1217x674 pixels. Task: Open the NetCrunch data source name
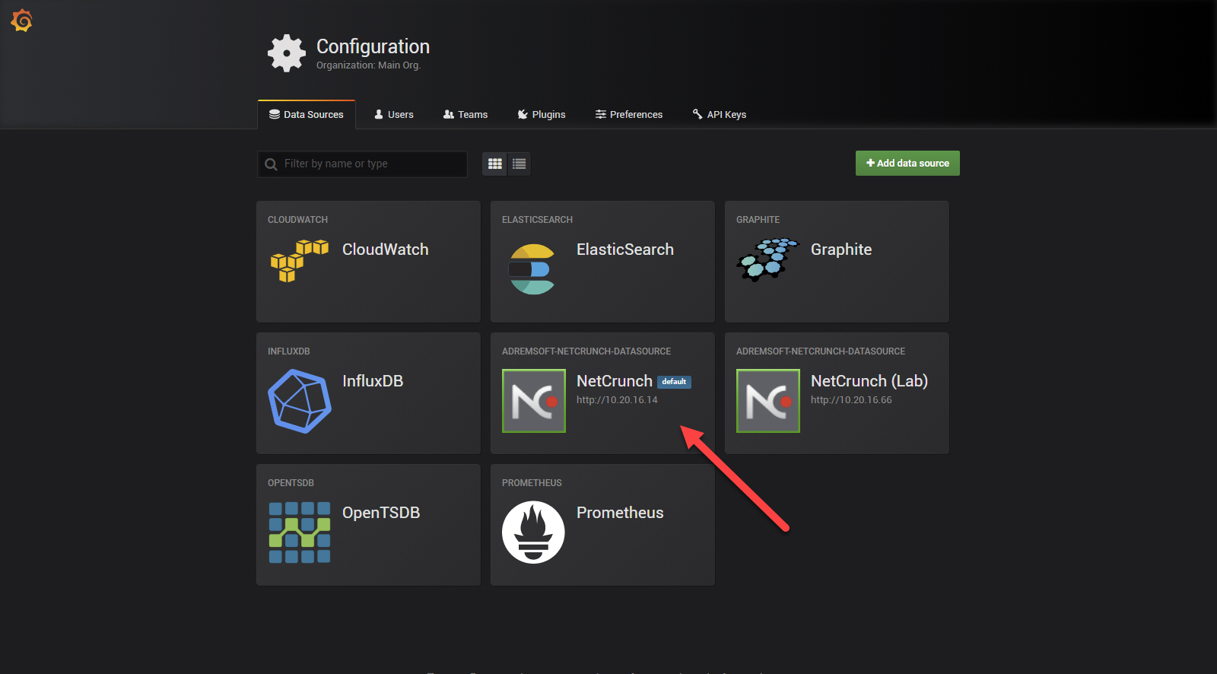(x=615, y=381)
